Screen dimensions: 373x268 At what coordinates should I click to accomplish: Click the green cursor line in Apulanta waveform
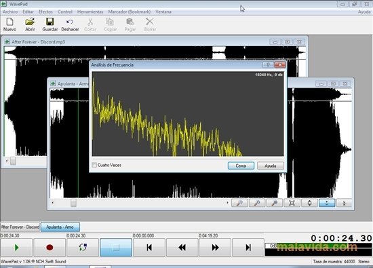click(x=78, y=142)
